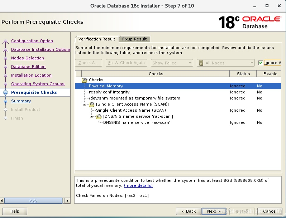Open the All Nodes dropdown
The height and width of the screenshot is (218, 286).
coord(226,63)
